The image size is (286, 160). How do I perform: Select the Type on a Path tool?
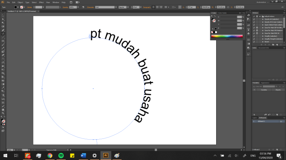coord(3,34)
